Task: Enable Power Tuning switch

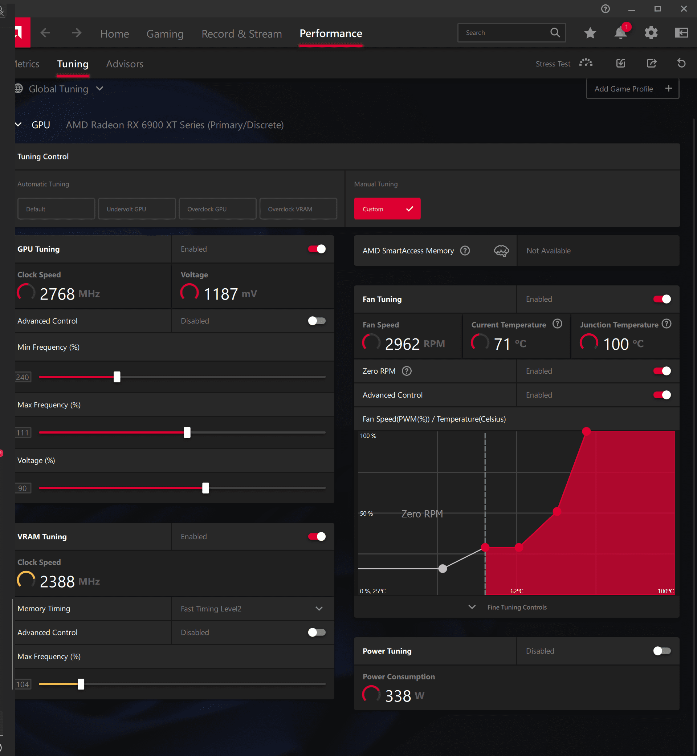Action: [662, 651]
